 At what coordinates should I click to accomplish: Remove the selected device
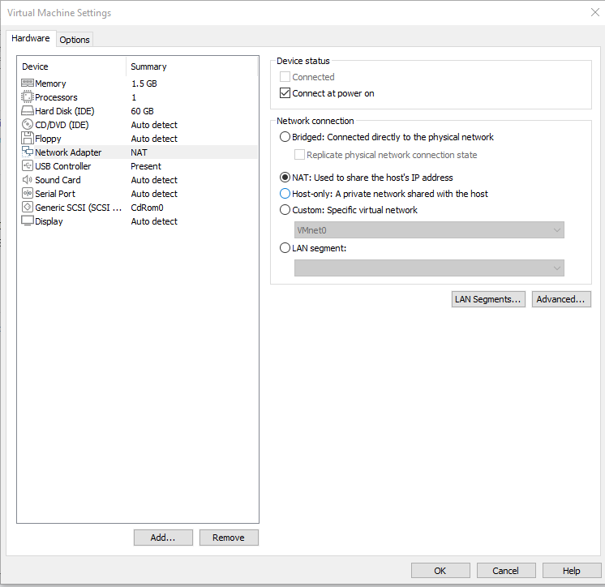(229, 538)
